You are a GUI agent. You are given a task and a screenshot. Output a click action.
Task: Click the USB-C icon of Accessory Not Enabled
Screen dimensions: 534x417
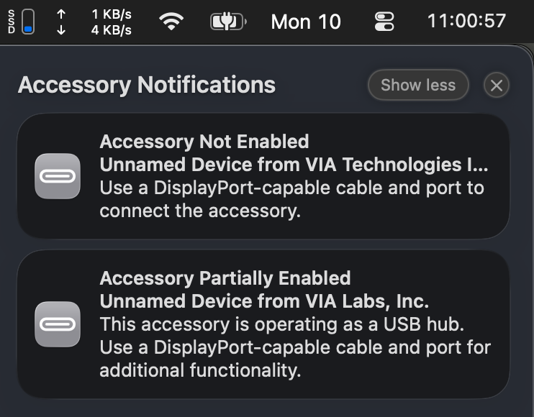point(58,176)
